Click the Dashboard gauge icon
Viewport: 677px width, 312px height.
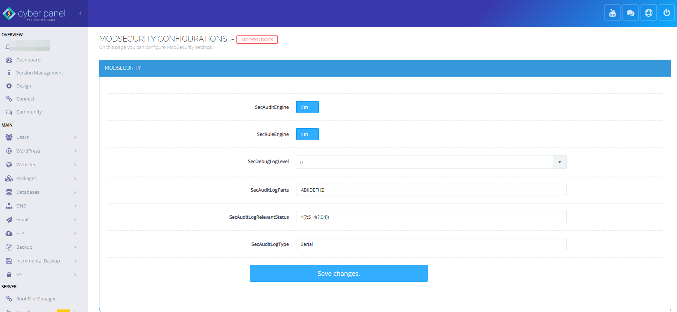tap(9, 60)
